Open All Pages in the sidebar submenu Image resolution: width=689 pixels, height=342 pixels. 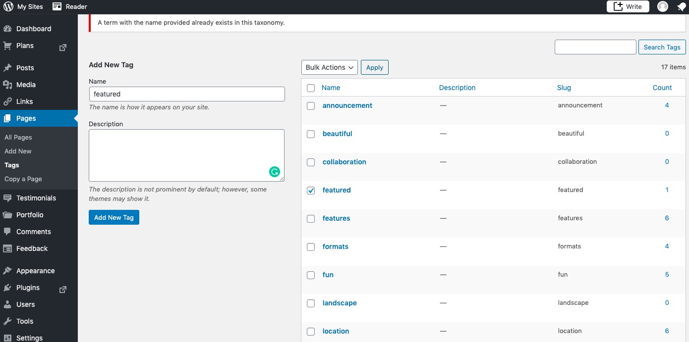(18, 137)
